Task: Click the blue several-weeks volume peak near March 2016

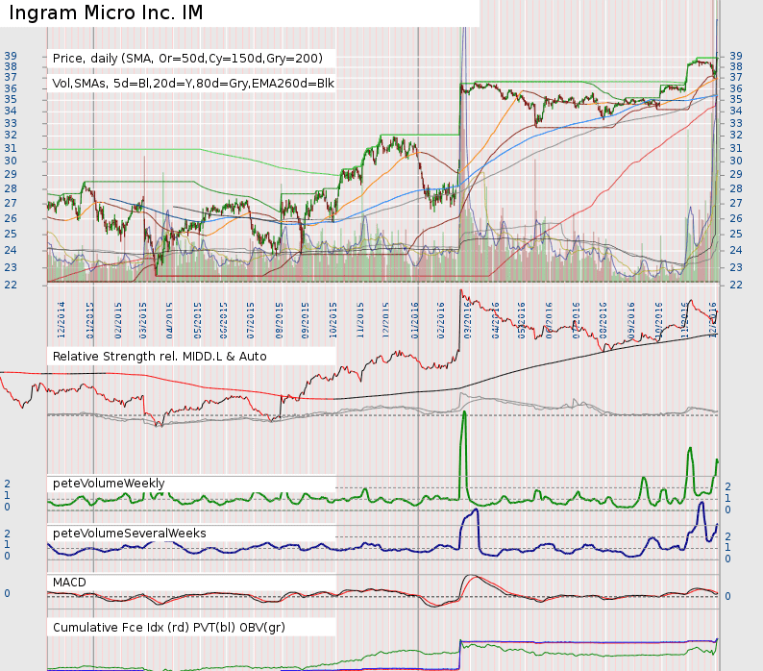Action: point(475,510)
